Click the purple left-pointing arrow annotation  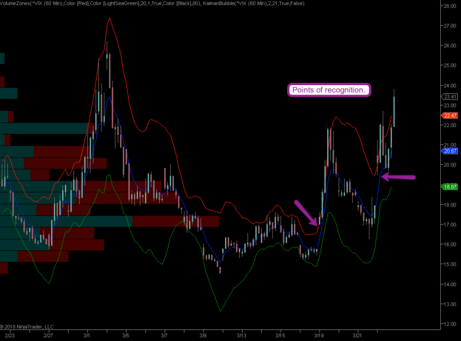point(398,177)
